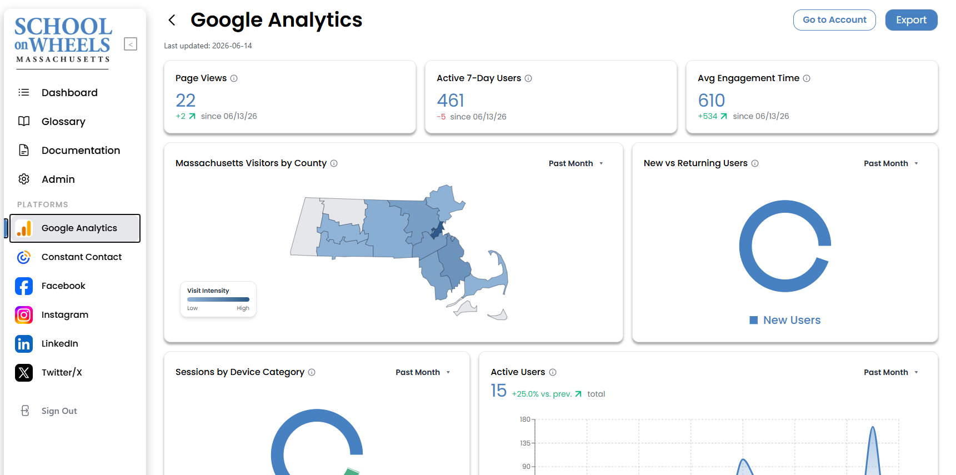Toggle the New Users legend entry

click(785, 320)
